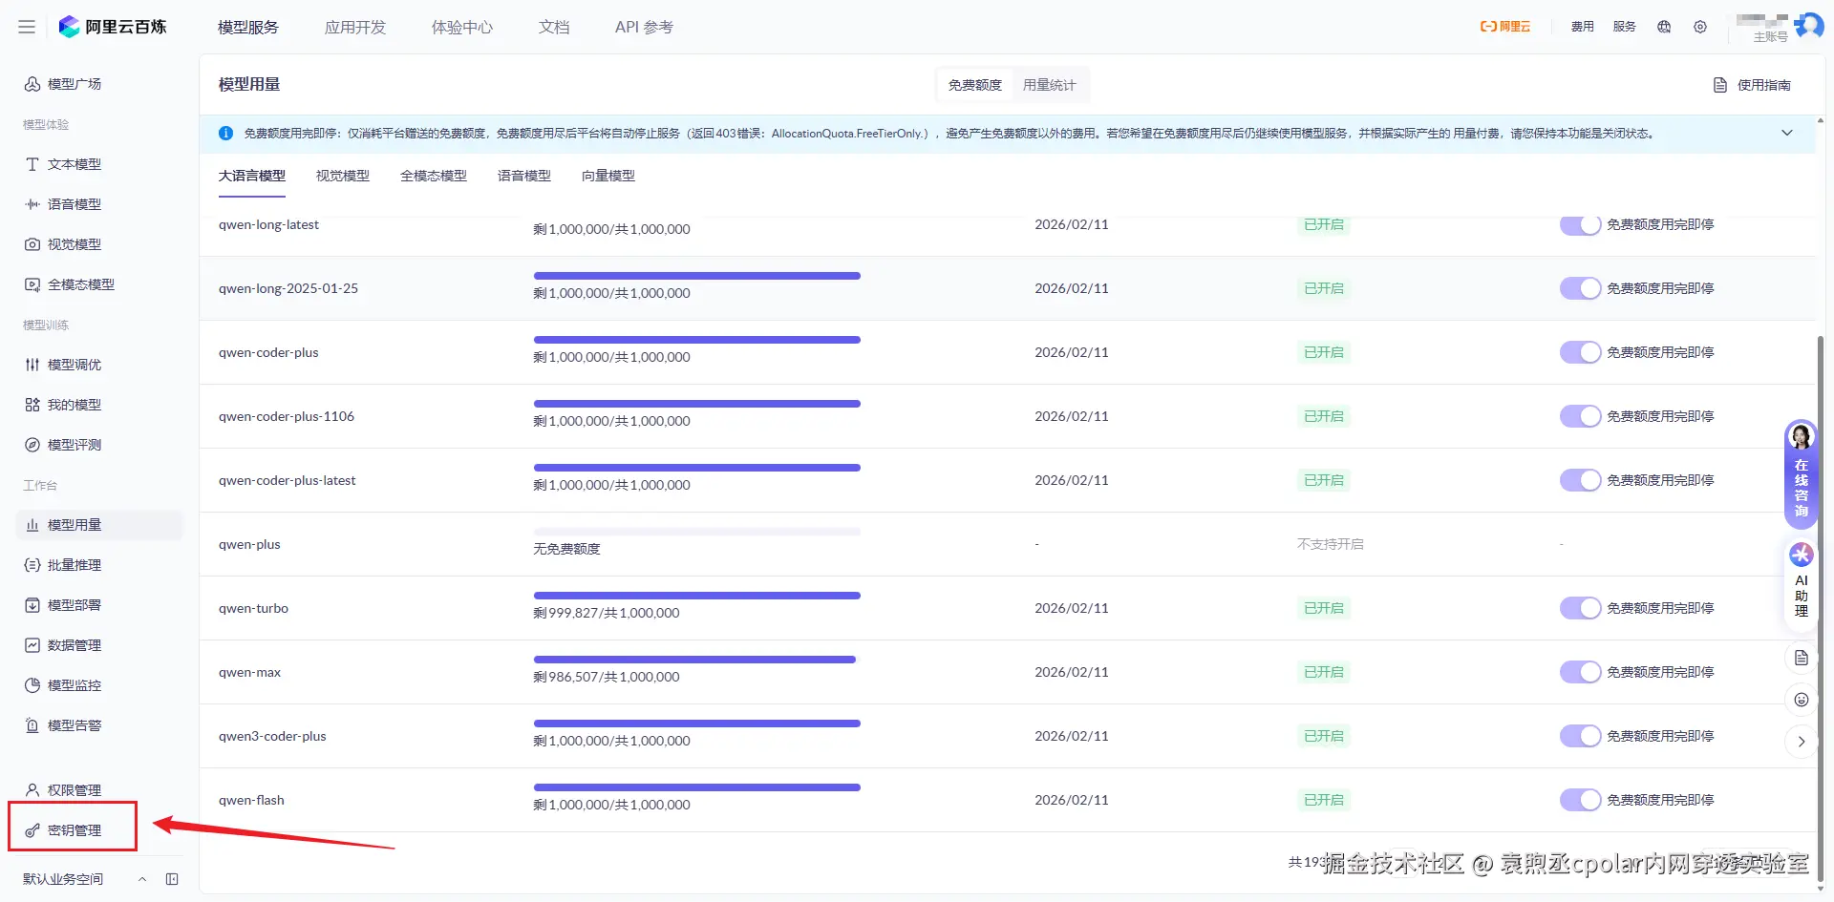1834x902 pixels.
Task: Open 批量推理 in the sidebar
Action: click(75, 565)
